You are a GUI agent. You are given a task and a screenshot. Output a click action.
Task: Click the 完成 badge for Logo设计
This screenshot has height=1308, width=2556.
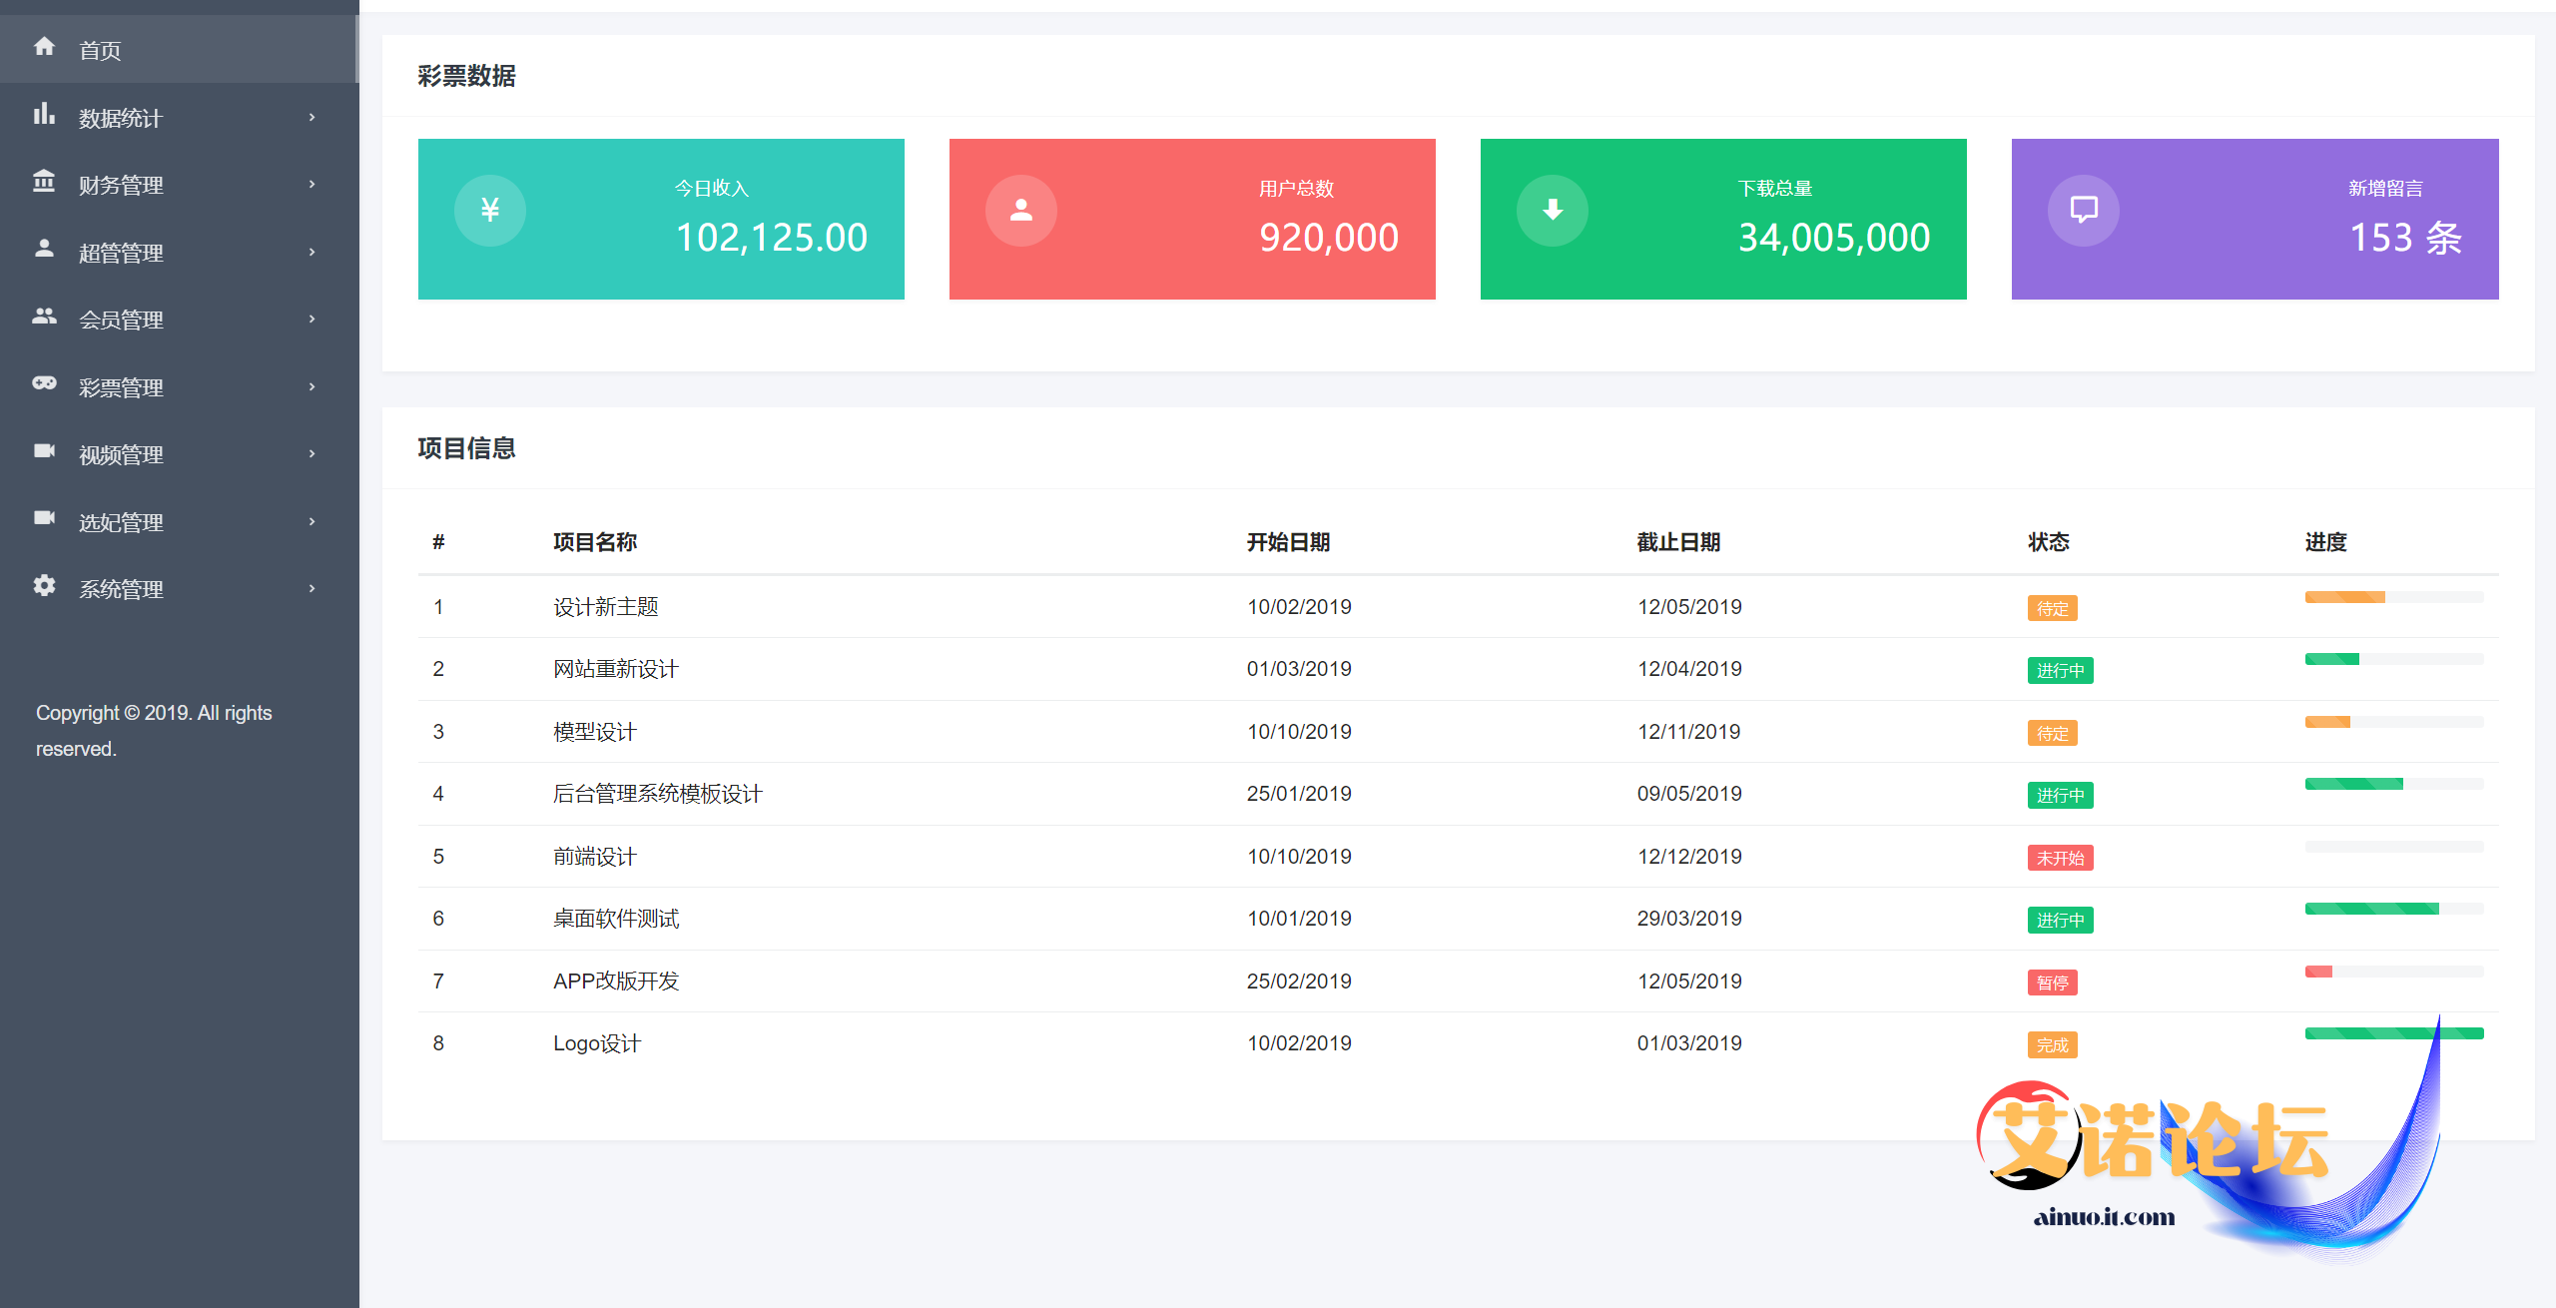pyautogui.click(x=2052, y=1045)
